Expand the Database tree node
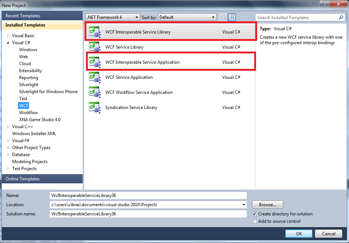The height and width of the screenshot is (243, 349). pyautogui.click(x=8, y=155)
